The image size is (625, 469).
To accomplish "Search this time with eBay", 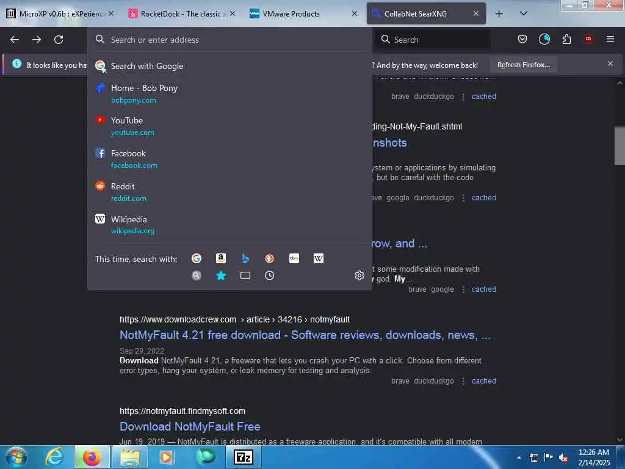I will tap(294, 258).
